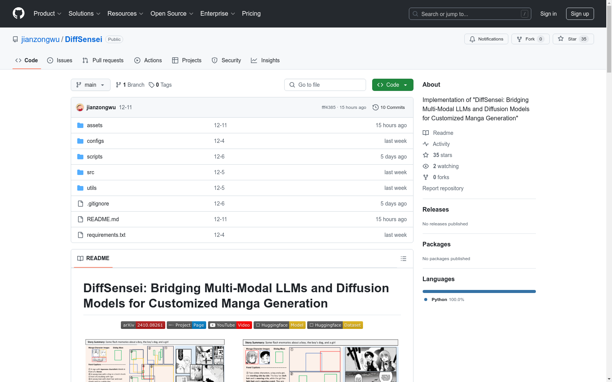612x382 pixels.
Task: Click the Sign up button
Action: pos(580,14)
